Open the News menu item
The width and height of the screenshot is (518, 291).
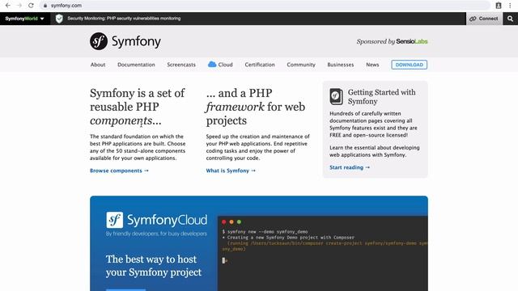[372, 65]
